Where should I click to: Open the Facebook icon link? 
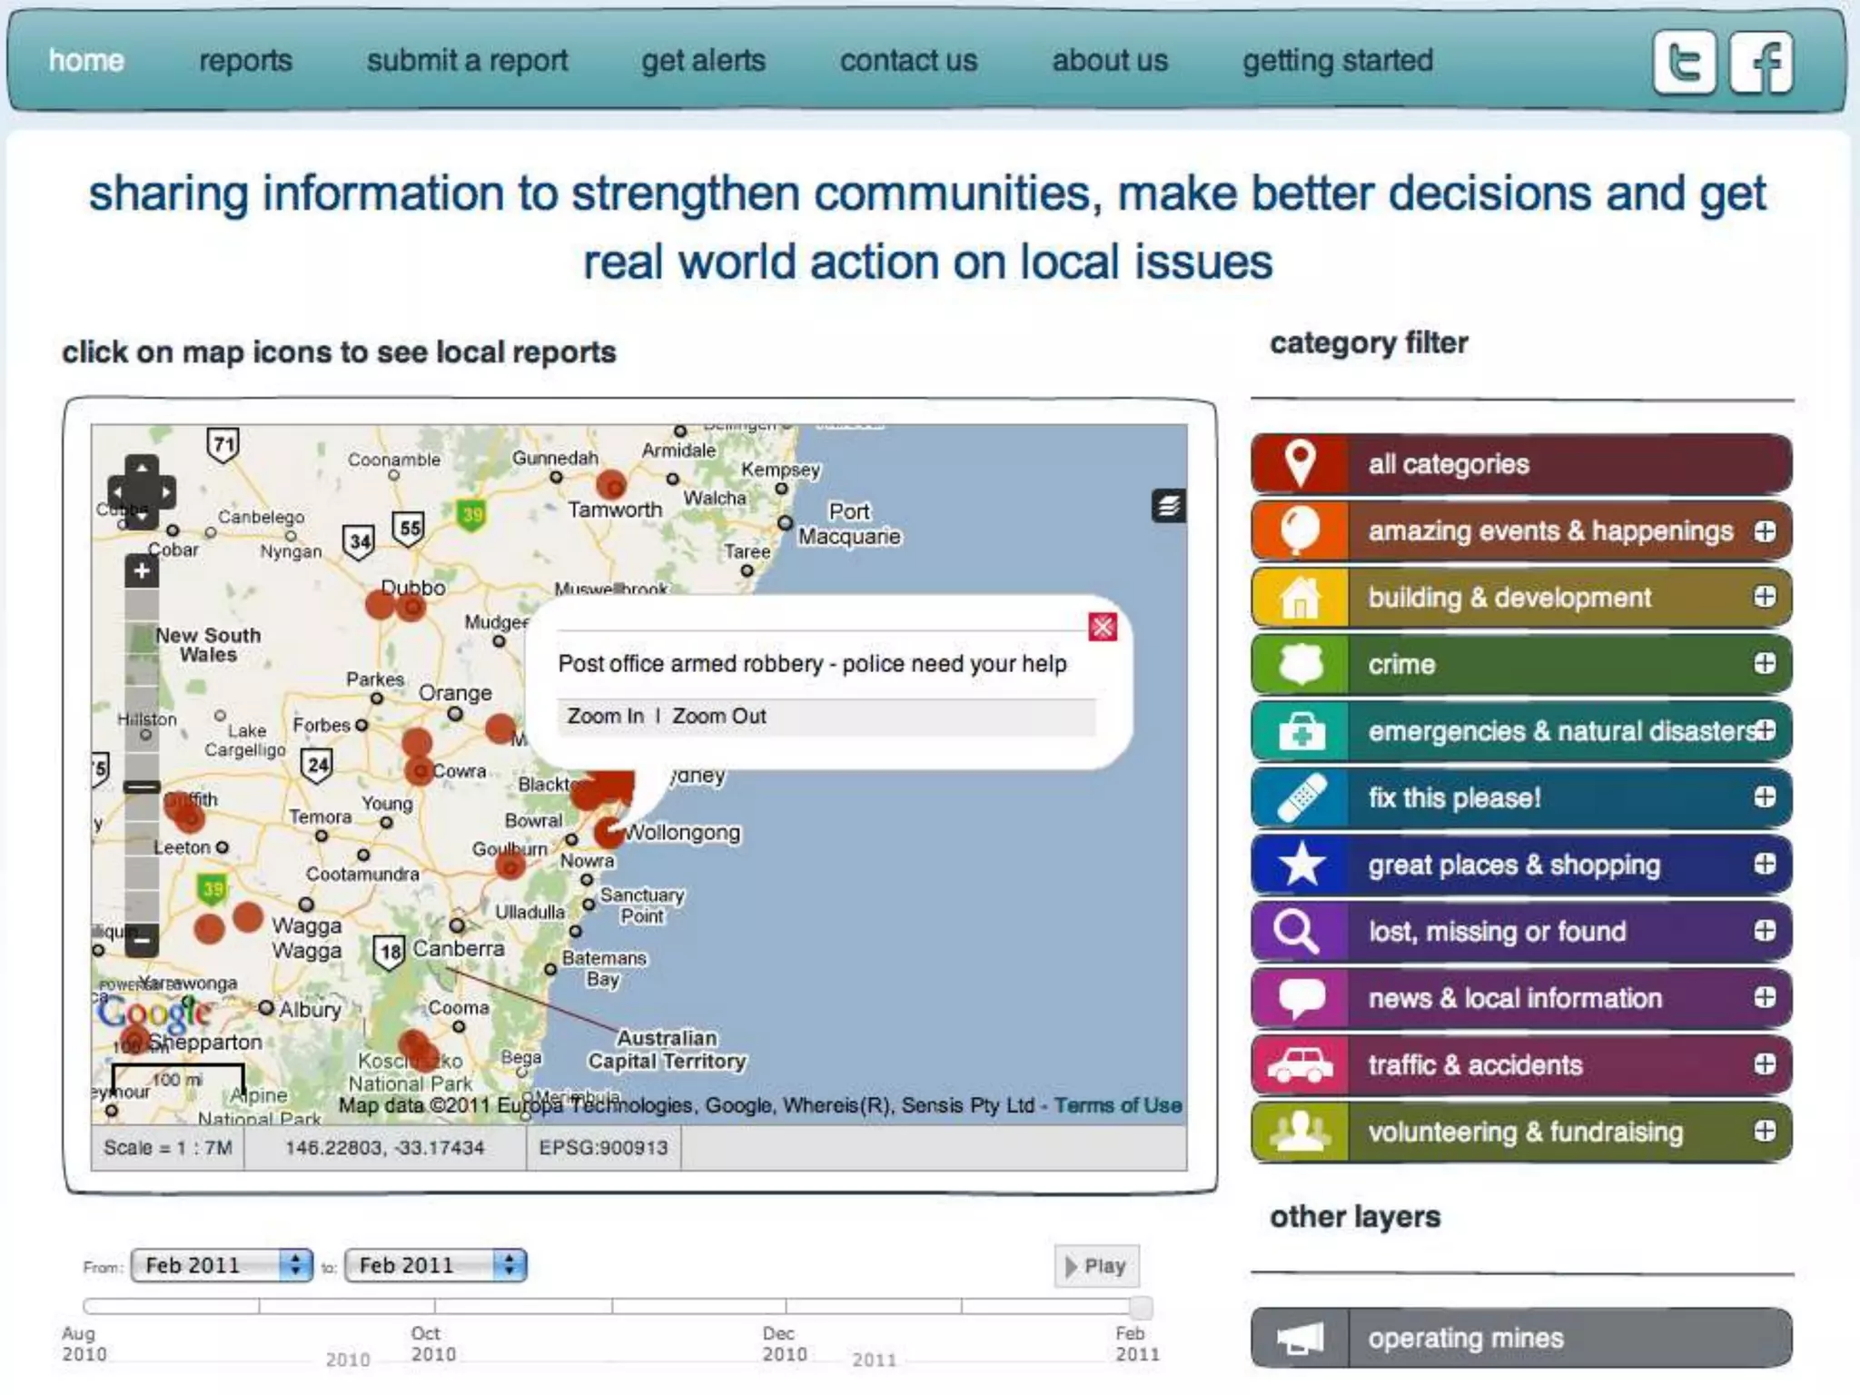tap(1761, 63)
